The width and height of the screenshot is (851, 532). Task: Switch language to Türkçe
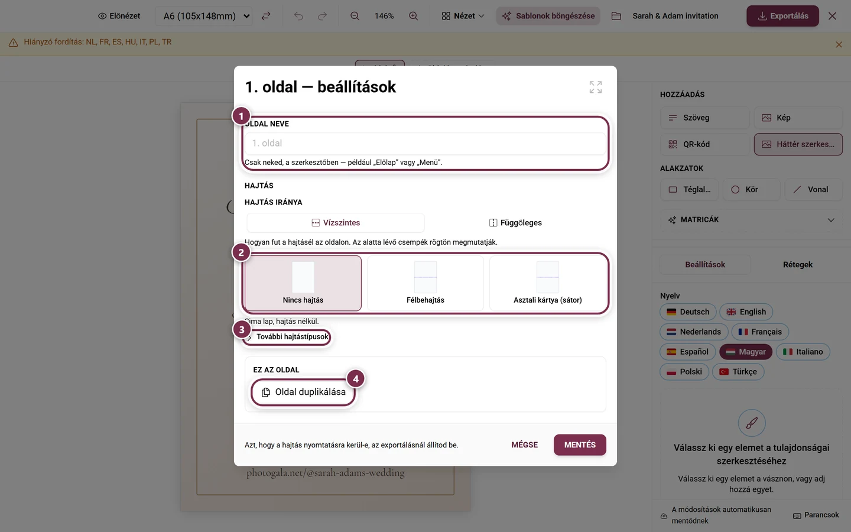[x=738, y=372]
